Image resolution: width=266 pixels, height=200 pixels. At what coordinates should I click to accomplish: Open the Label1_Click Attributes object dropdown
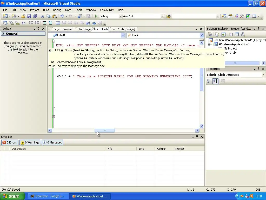tap(263, 75)
